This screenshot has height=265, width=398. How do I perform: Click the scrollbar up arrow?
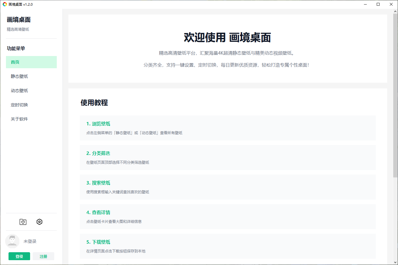[x=395, y=12]
